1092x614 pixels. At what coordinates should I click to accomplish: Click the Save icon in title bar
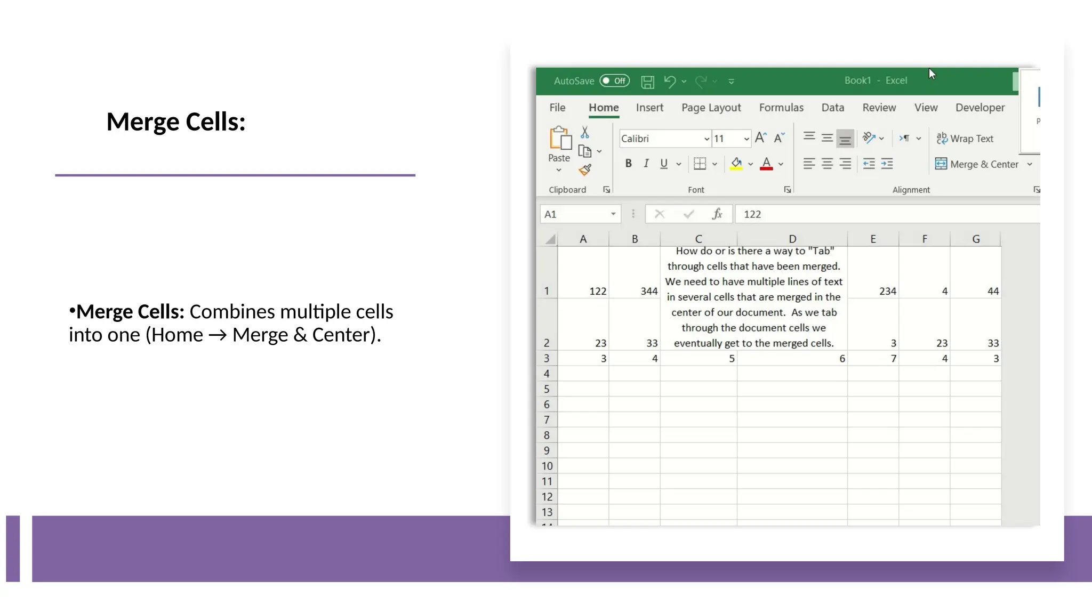(647, 82)
